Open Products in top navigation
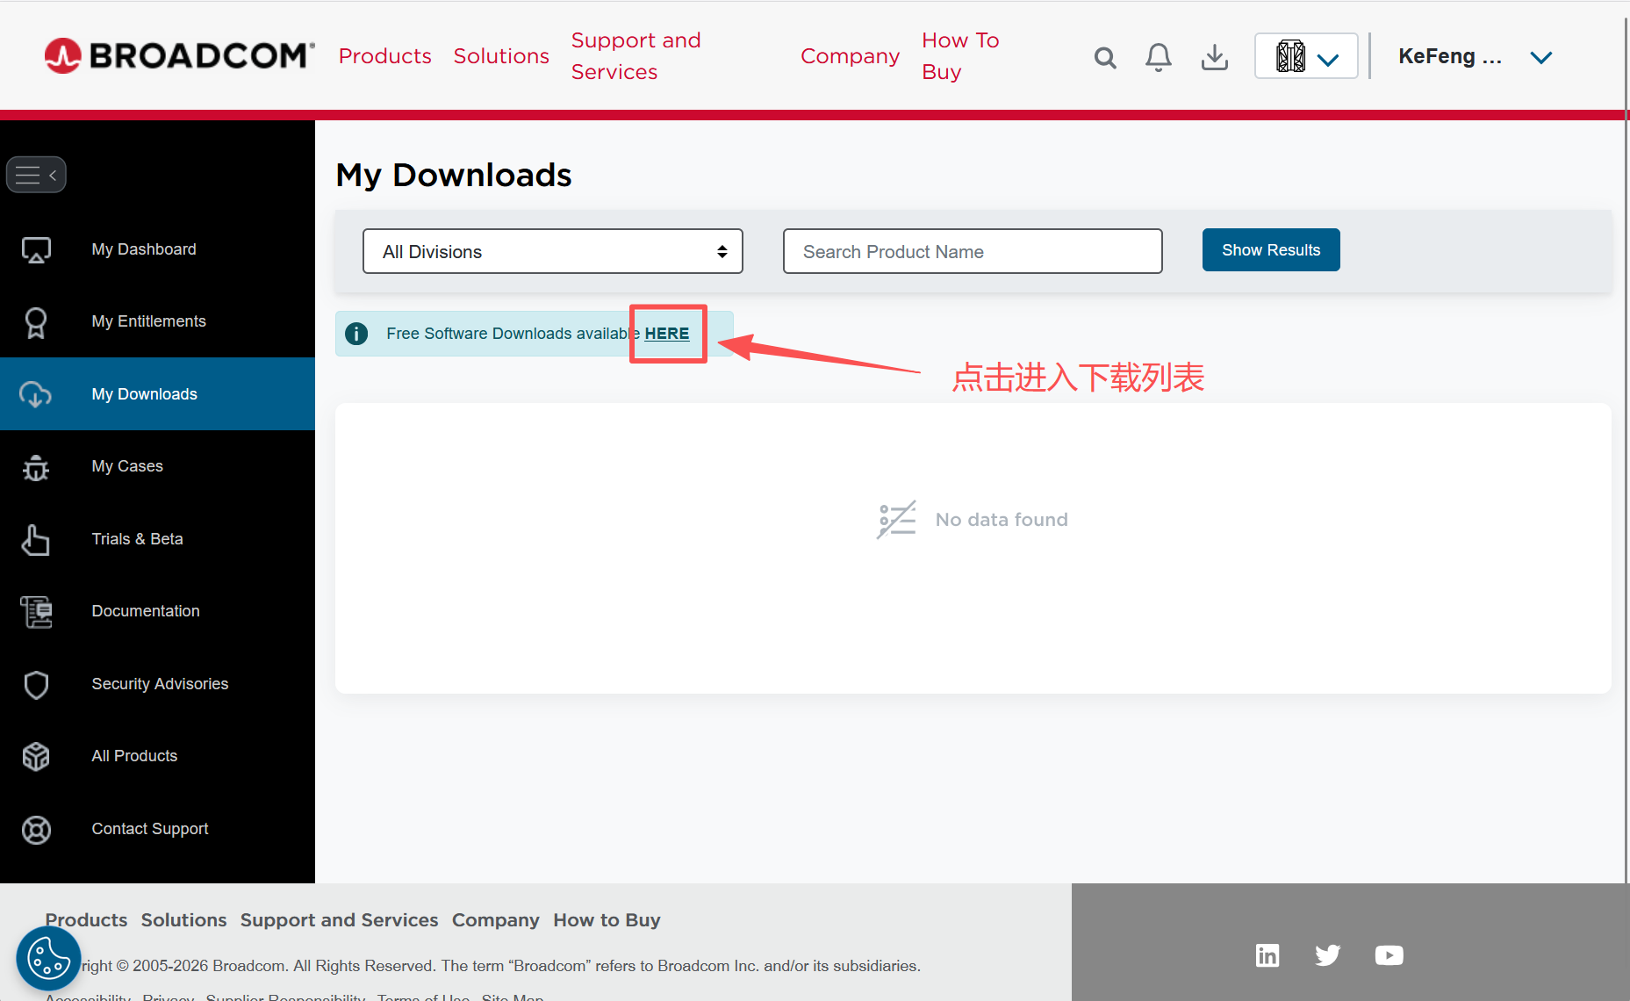This screenshot has width=1630, height=1001. pos(384,56)
